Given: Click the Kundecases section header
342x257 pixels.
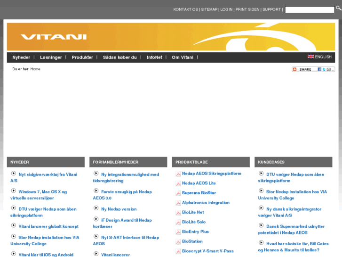Looking at the screenshot, I should (x=294, y=162).
